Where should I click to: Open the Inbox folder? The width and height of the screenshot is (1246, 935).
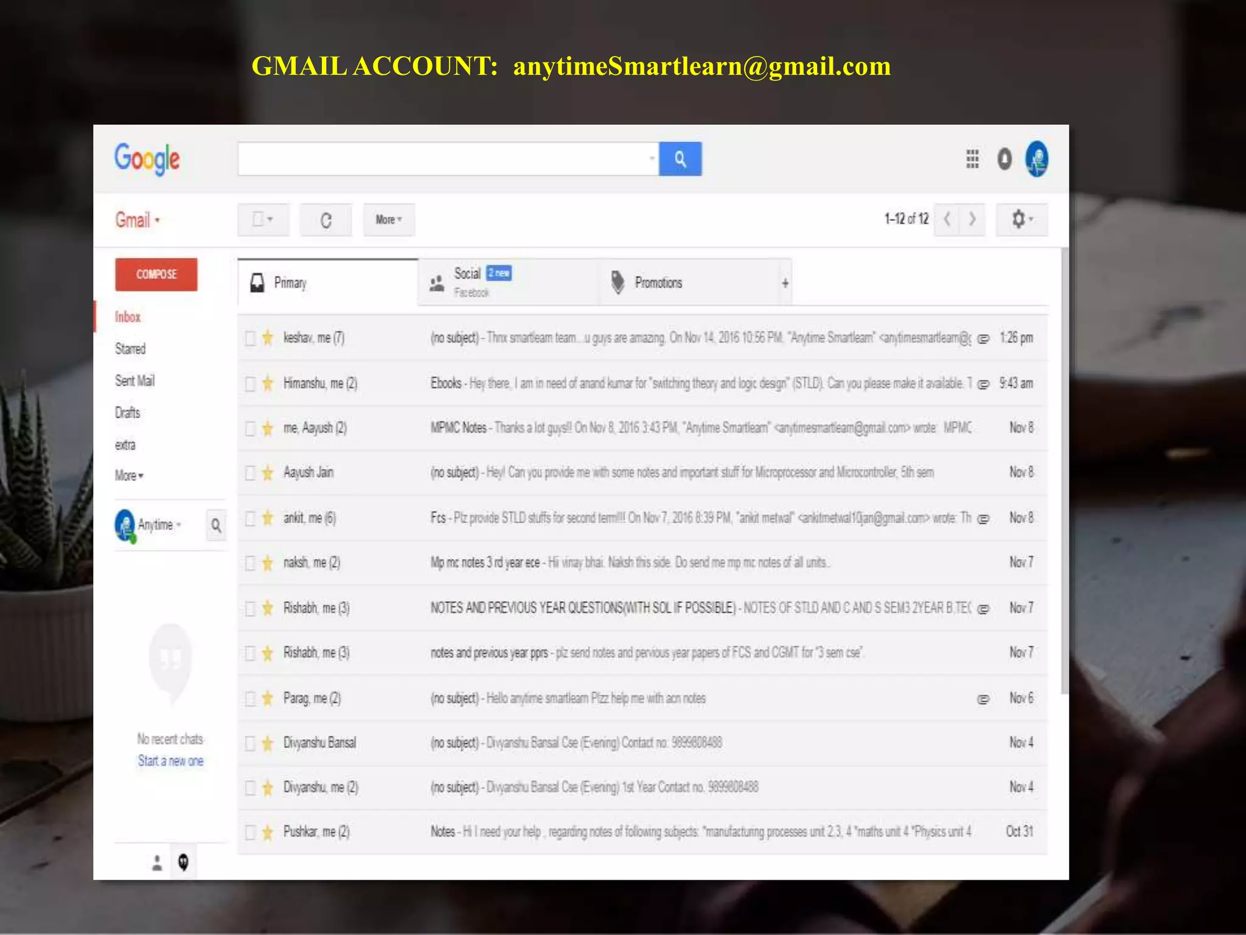(128, 317)
